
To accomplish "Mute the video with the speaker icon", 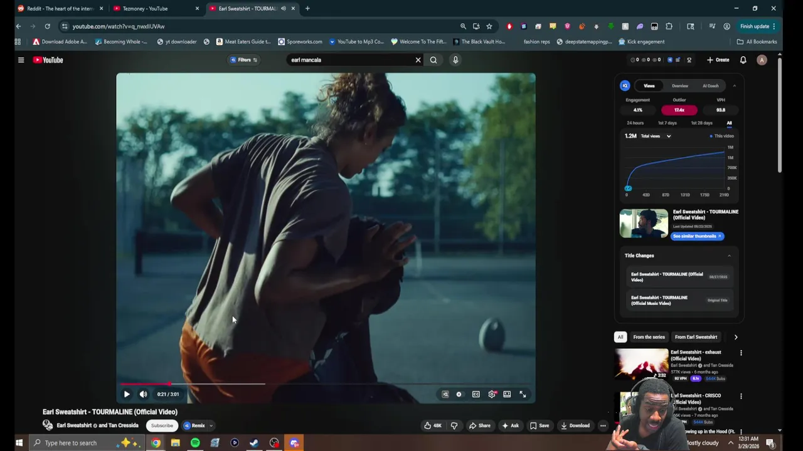I will (143, 394).
